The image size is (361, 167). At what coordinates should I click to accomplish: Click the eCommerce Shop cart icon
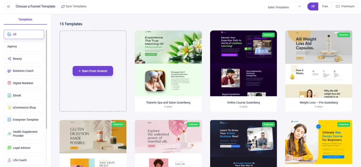click(x=9, y=107)
